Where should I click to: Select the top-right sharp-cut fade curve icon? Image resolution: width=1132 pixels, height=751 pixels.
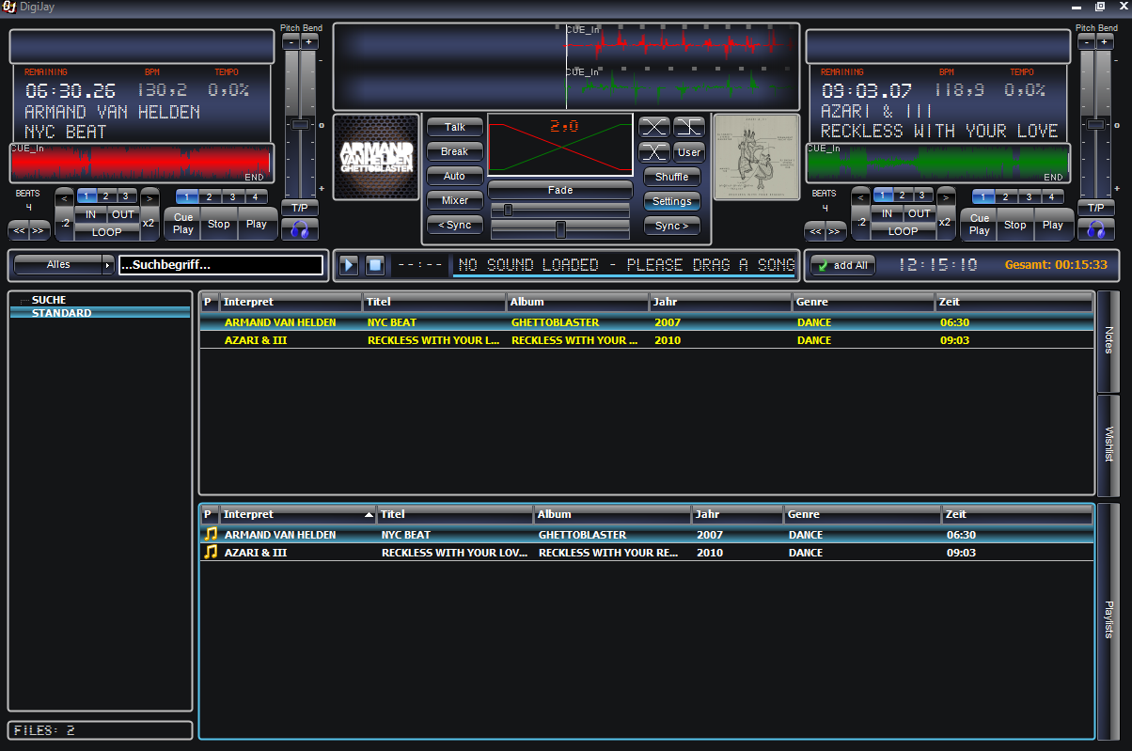coord(689,126)
